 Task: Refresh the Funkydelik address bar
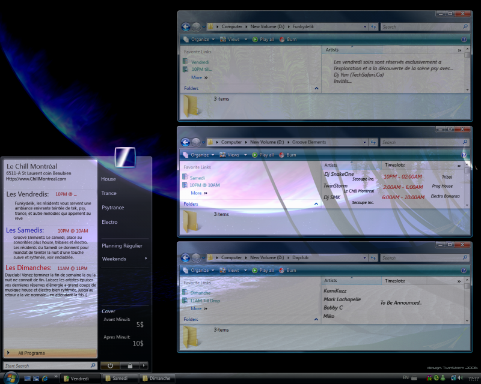pyautogui.click(x=373, y=27)
